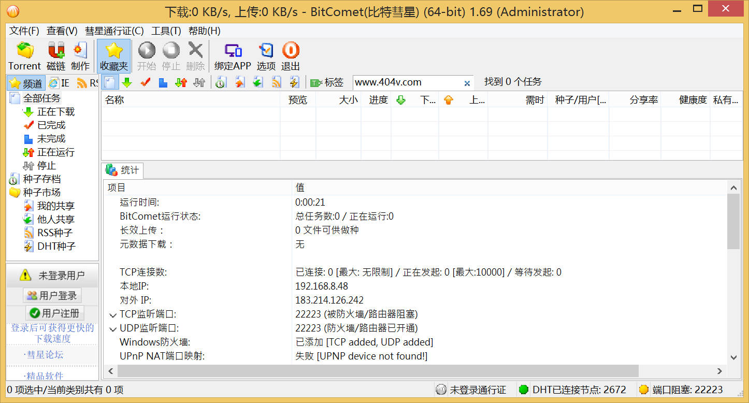The height and width of the screenshot is (403, 749).
Task: Exit BitComet using the 退出 icon
Action: click(291, 54)
